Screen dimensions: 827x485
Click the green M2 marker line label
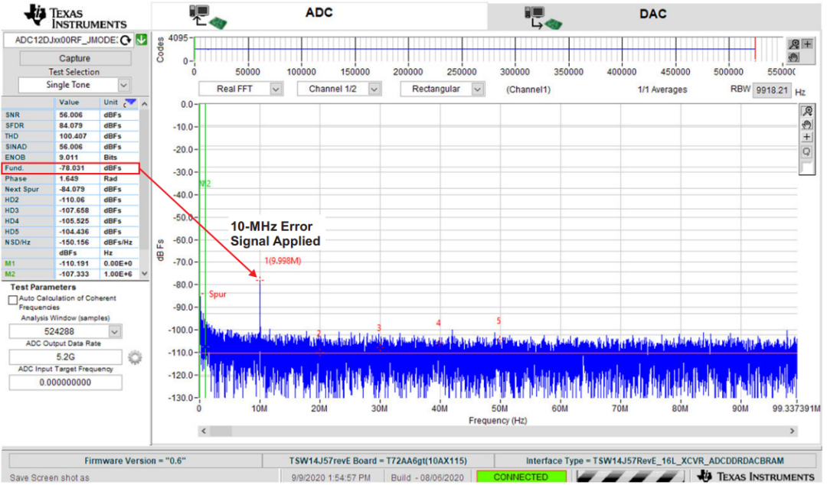click(x=205, y=184)
